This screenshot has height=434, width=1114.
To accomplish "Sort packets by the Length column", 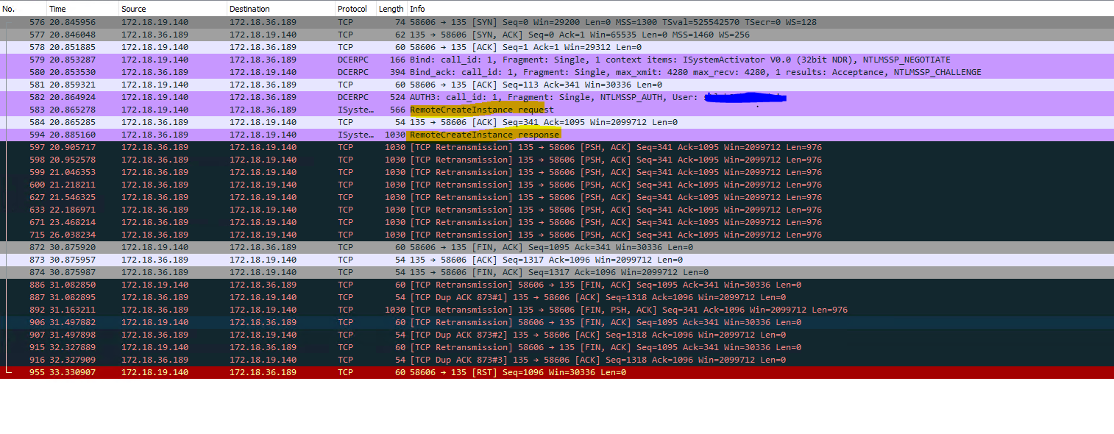I will point(391,8).
